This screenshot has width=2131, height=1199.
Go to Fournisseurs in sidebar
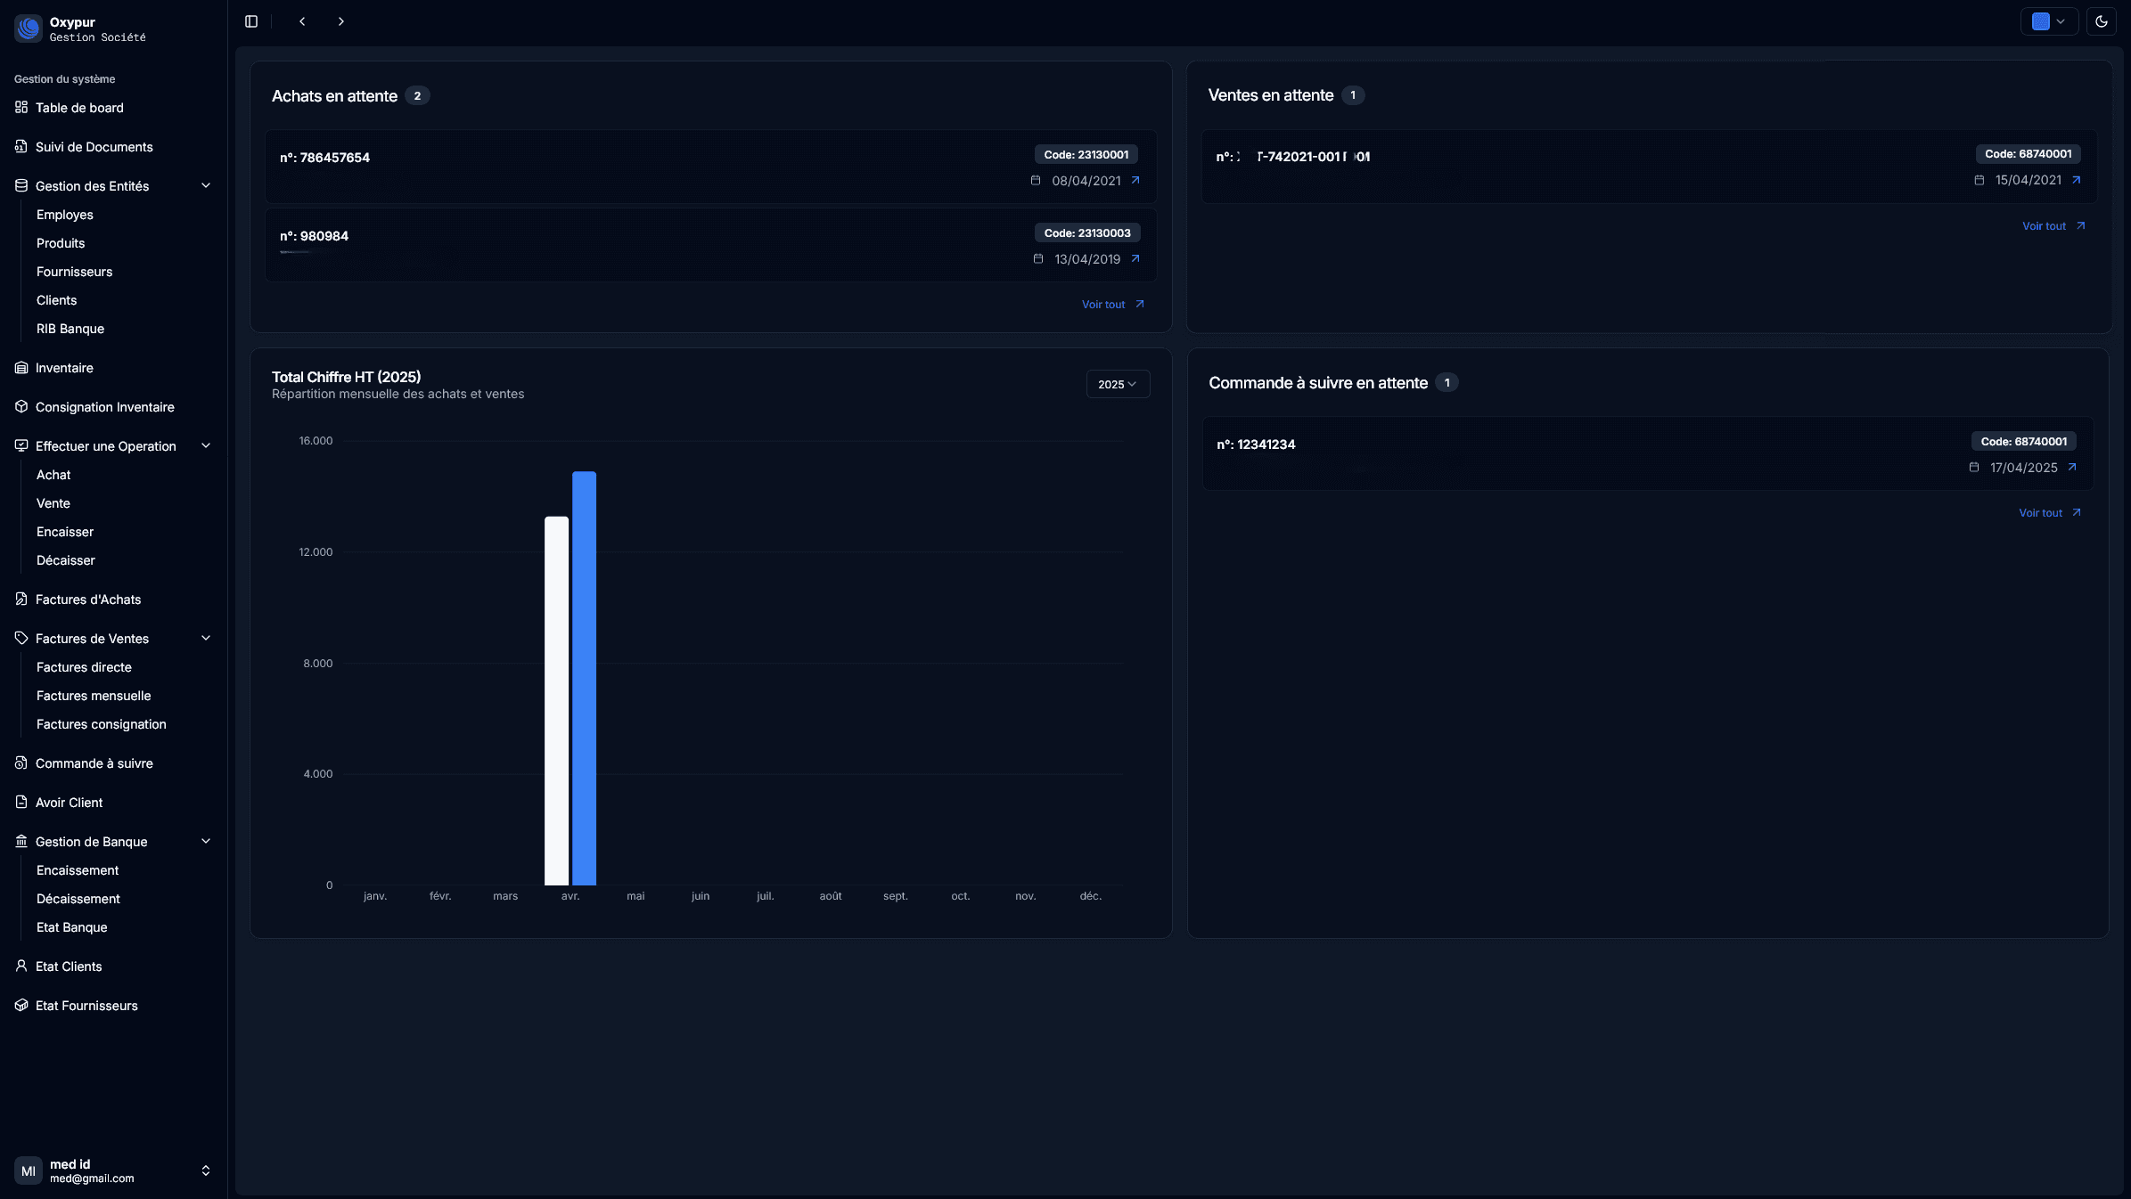point(74,272)
